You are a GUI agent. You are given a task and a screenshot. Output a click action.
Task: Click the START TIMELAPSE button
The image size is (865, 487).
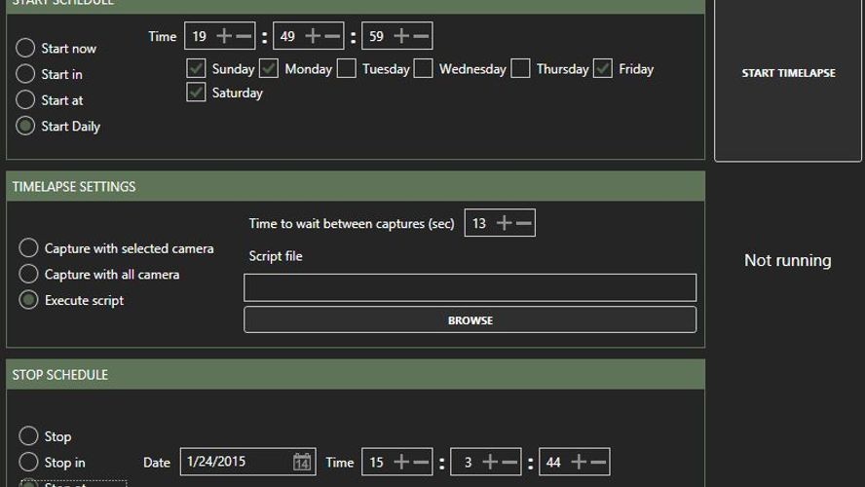pos(788,73)
